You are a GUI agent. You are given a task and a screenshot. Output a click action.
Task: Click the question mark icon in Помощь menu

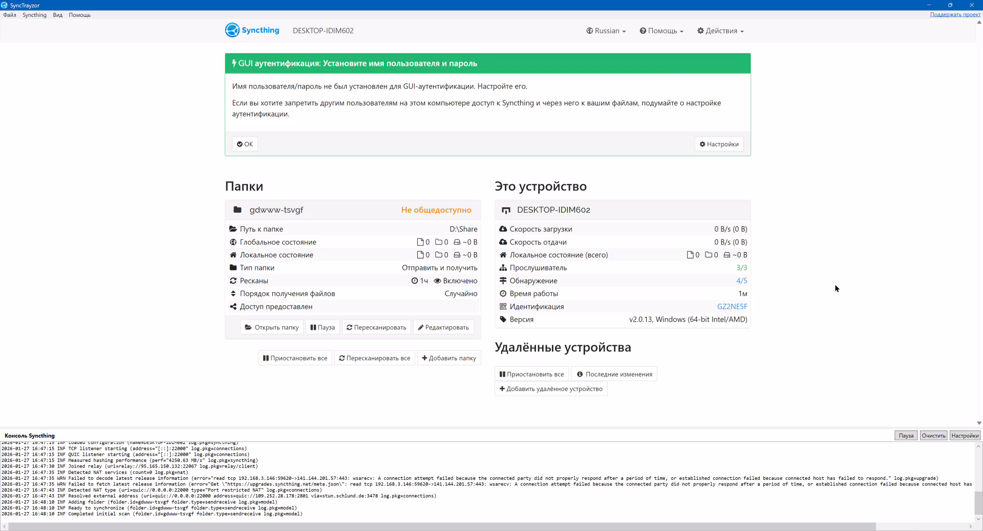(x=643, y=31)
